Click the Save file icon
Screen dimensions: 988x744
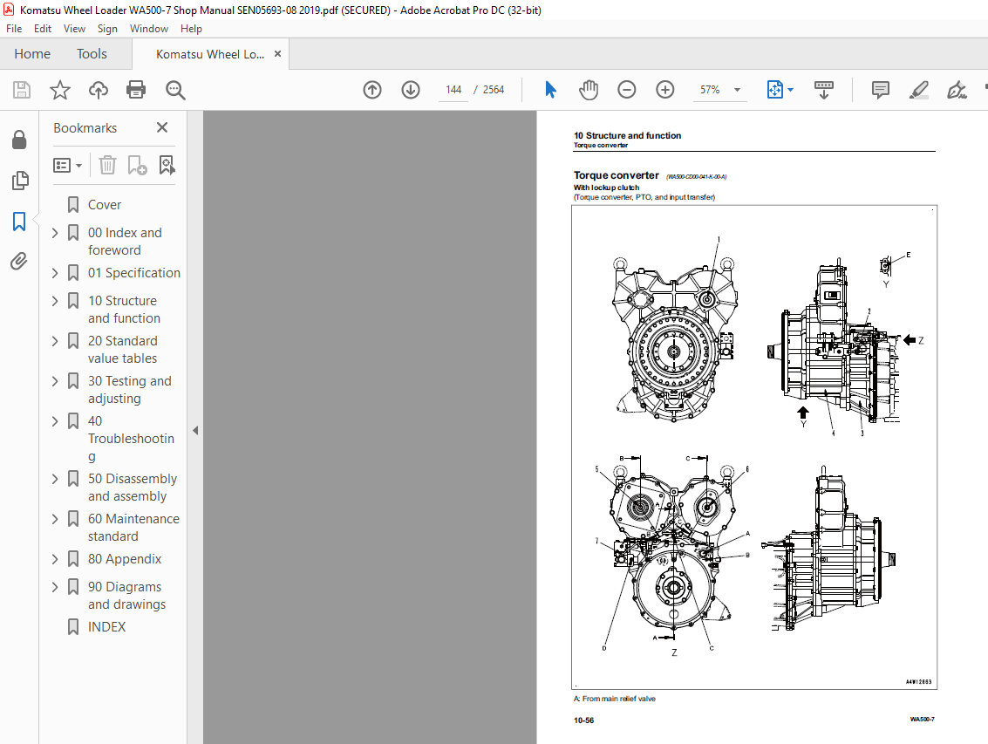point(22,90)
